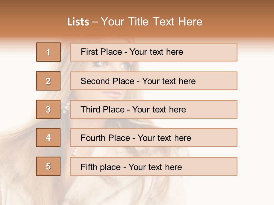Click the bold word Lists in title
274x205 pixels.
[78, 22]
